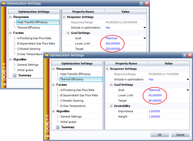Open the Include in optimization dropdown
The height and width of the screenshot is (141, 193).
click(x=187, y=79)
